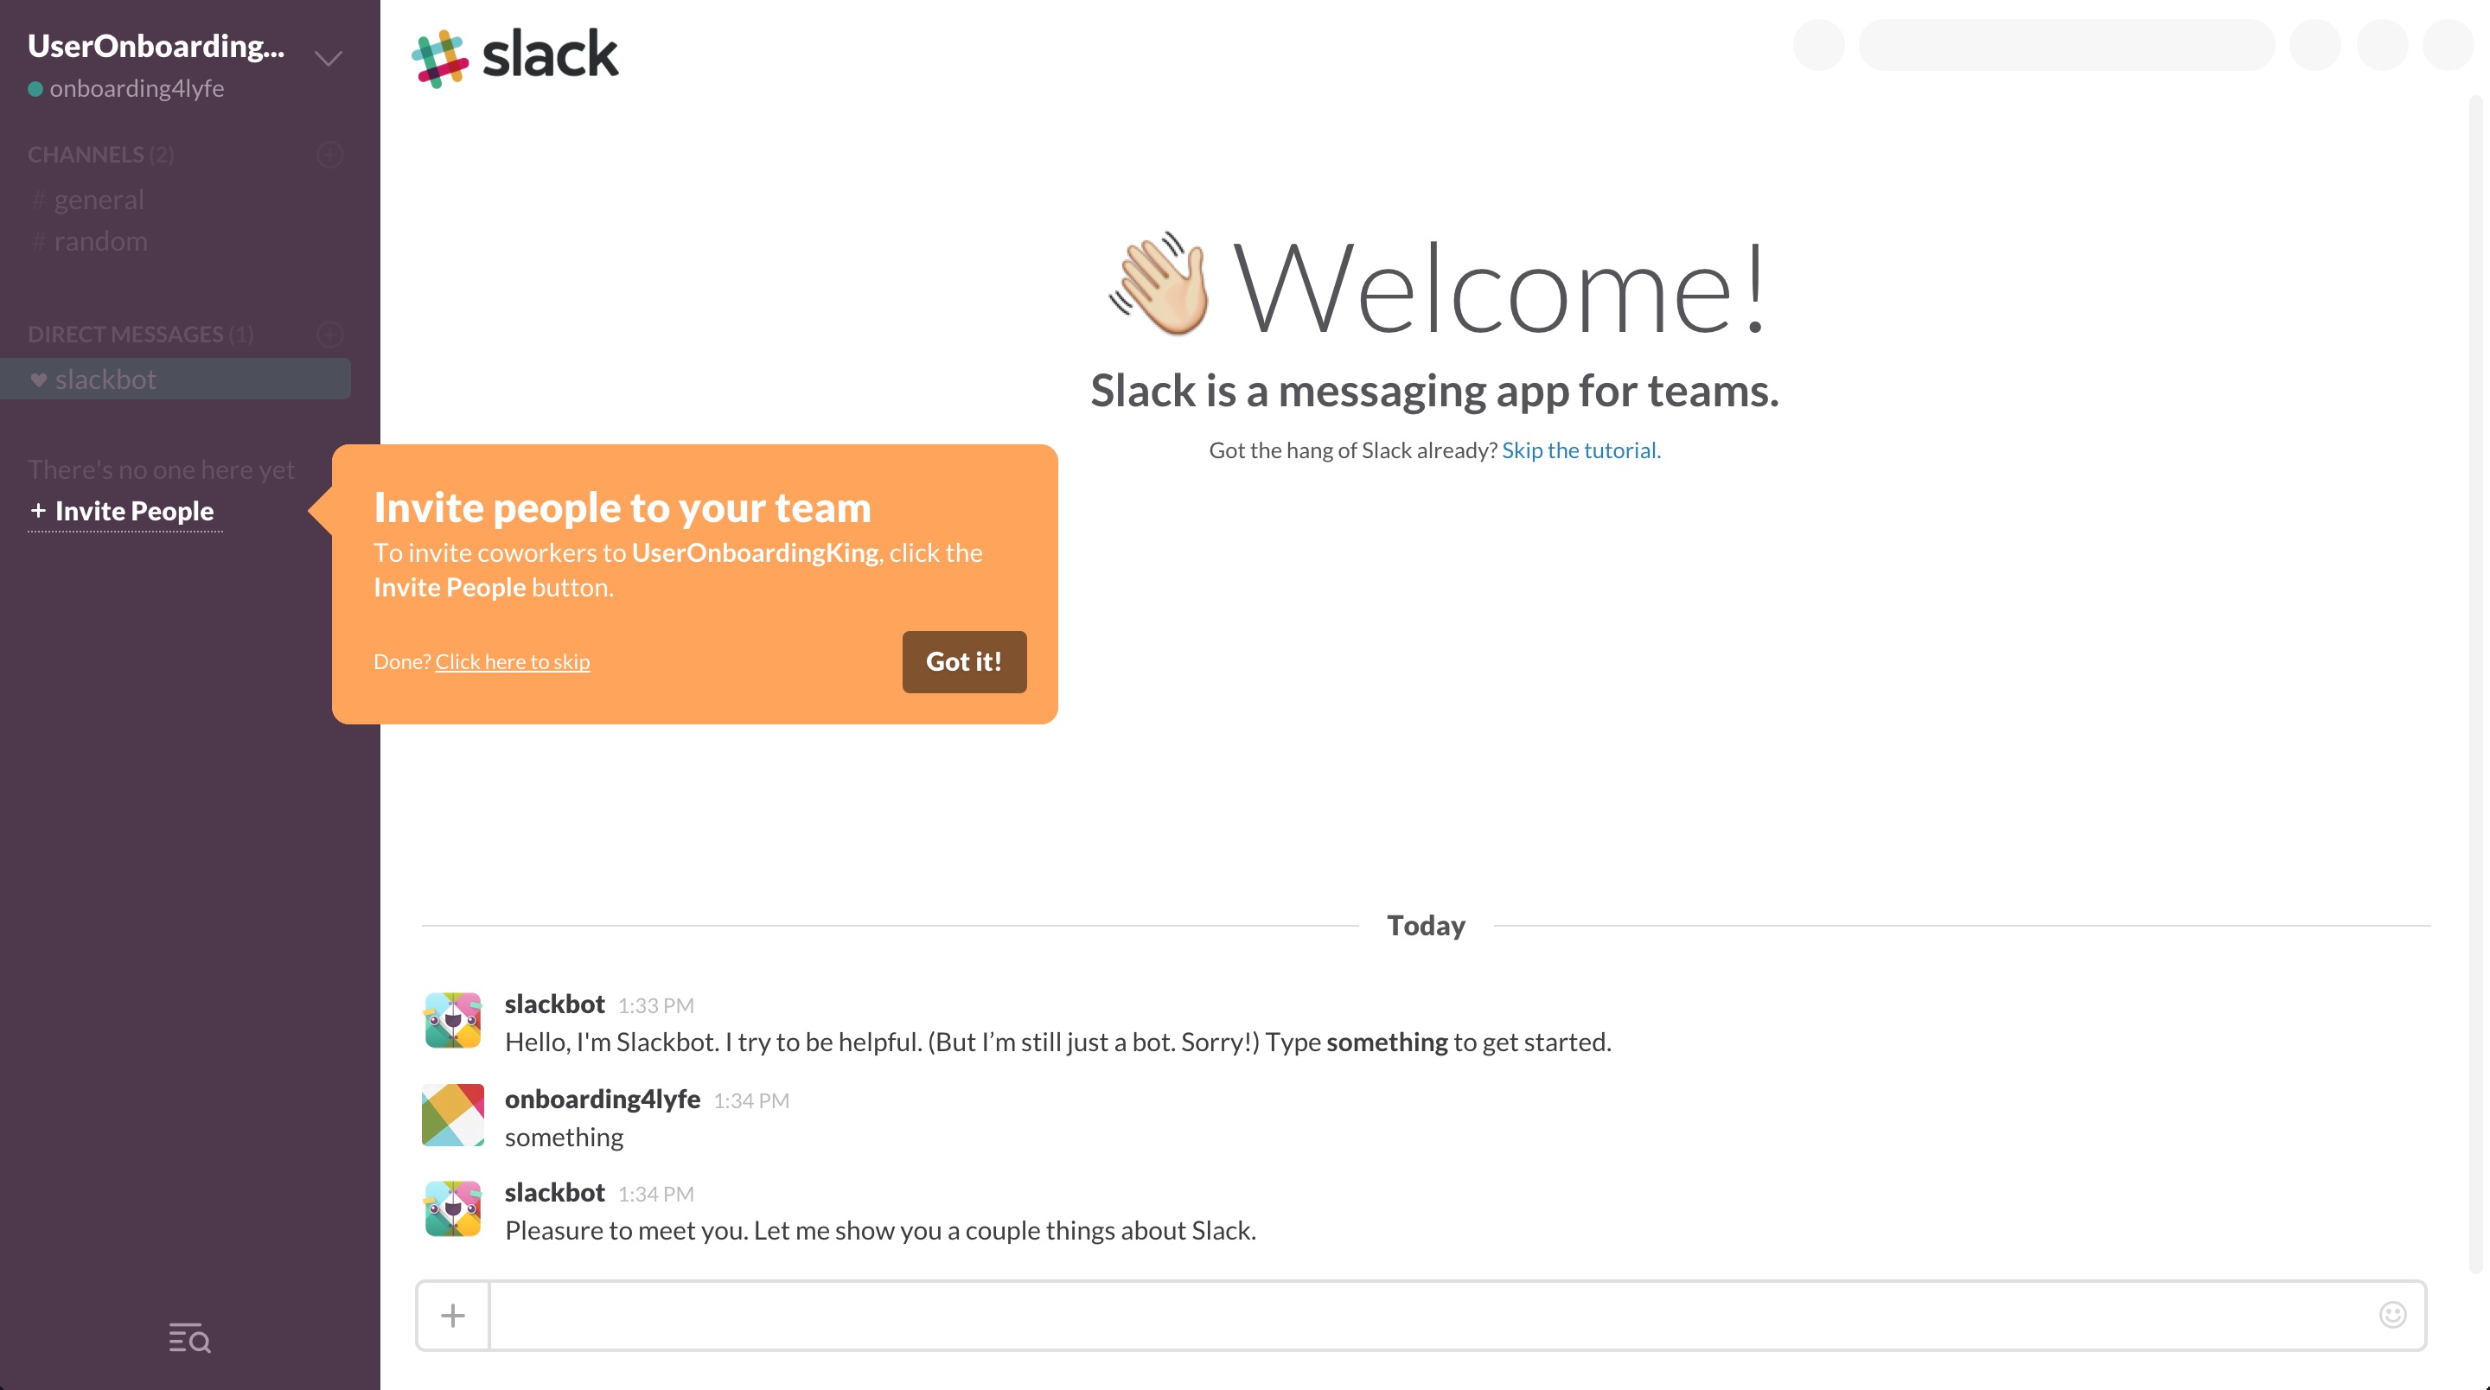Click the slackbot sender name at 1:34 PM
This screenshot has width=2490, height=1390.
555,1193
